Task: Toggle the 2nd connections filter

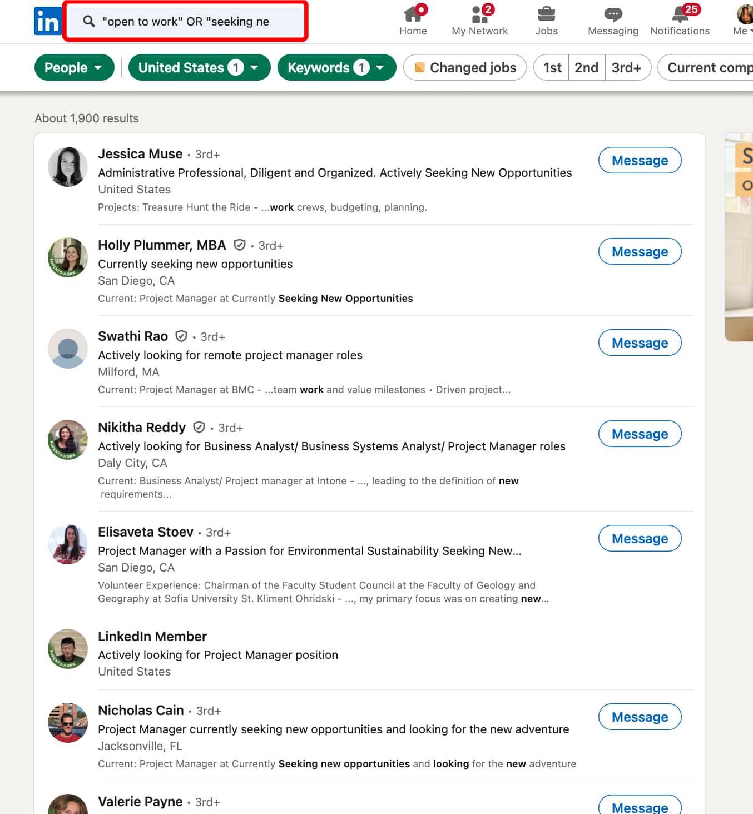Action: pos(586,67)
